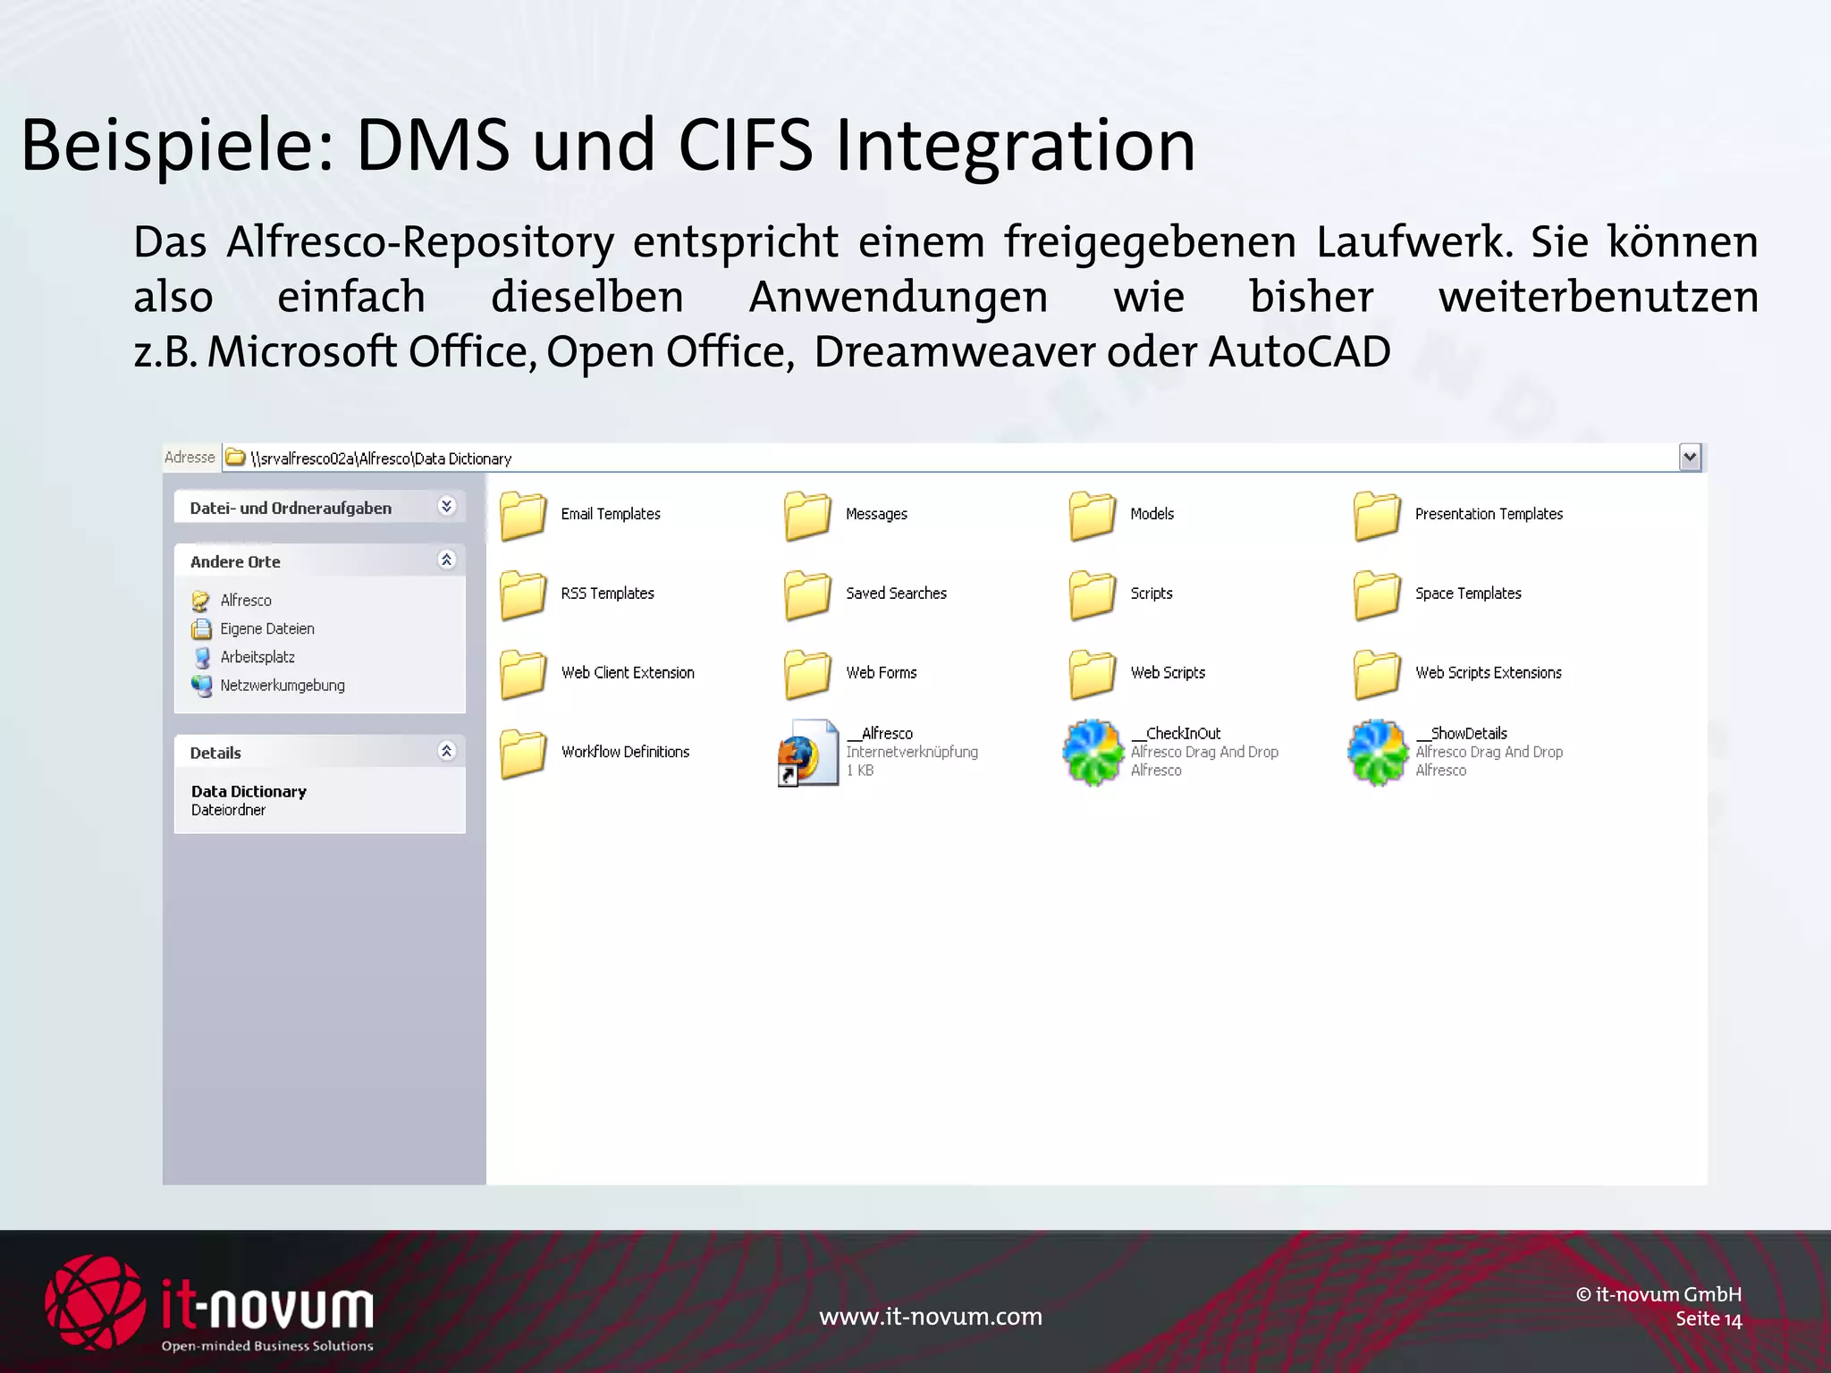The height and width of the screenshot is (1373, 1831).
Task: Click the Email Templates folder name
Action: [x=611, y=514]
